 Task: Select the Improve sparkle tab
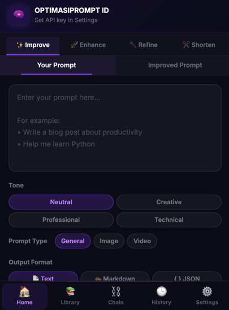click(x=33, y=45)
